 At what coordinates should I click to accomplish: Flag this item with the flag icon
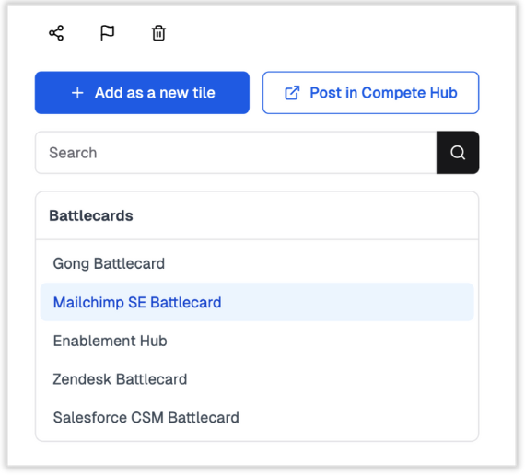click(108, 33)
